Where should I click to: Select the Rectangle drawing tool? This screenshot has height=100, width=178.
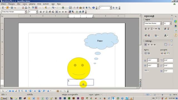[x=10, y=91]
